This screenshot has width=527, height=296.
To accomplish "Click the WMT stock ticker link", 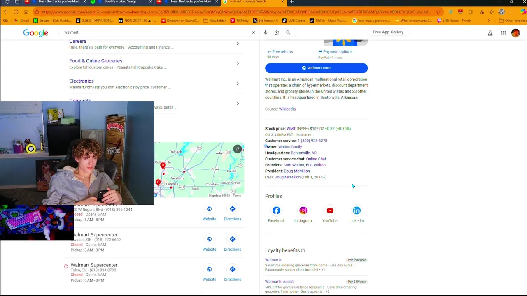I will click(x=291, y=129).
